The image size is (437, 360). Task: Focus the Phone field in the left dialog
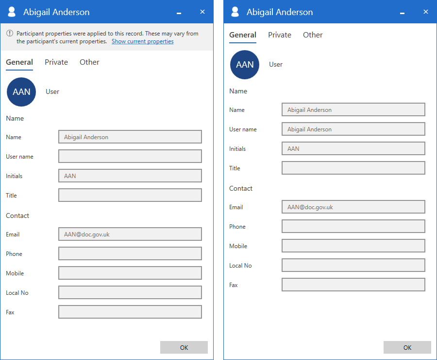pos(130,253)
